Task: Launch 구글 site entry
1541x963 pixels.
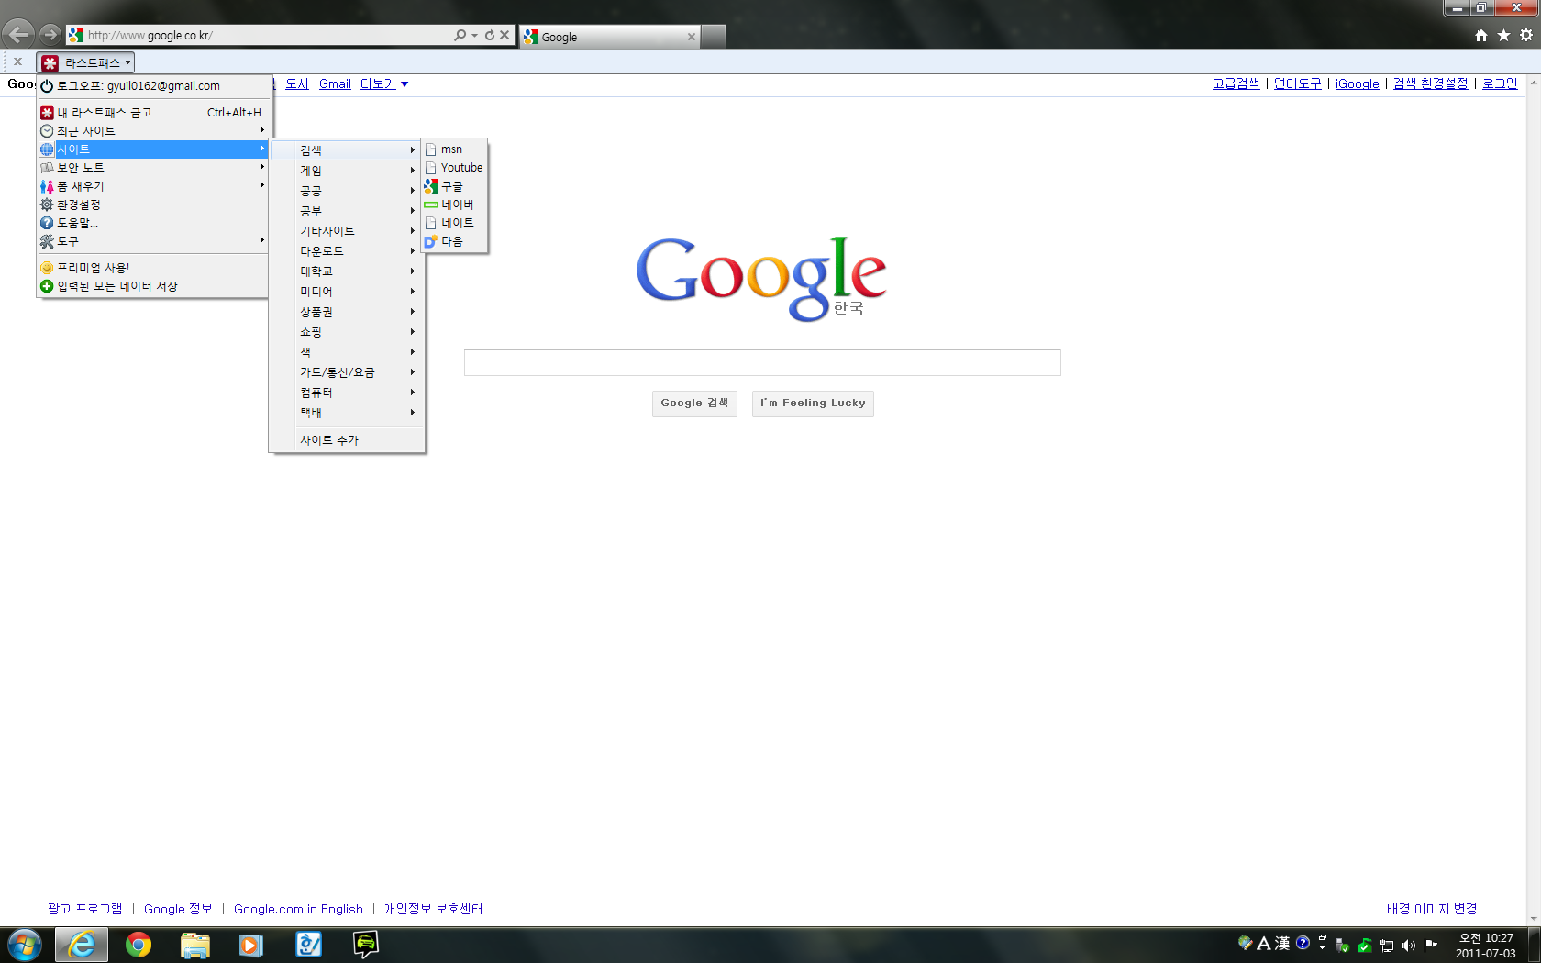Action: coord(454,185)
